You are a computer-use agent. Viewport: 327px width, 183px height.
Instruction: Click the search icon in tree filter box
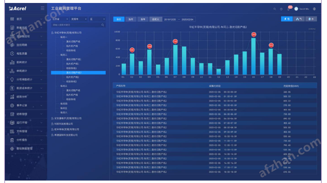[103, 25]
